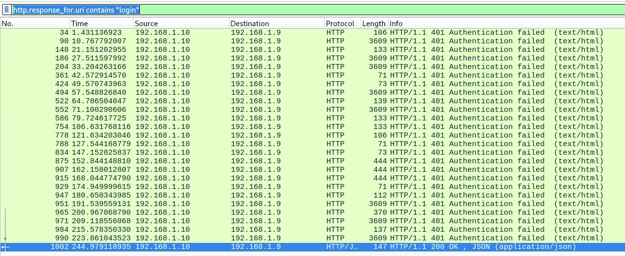Viewport: 625px width, 256px height.
Task: Sort by the Length column header
Action: point(373,24)
